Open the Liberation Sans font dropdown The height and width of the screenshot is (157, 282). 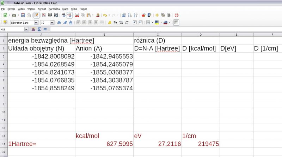click(x=36, y=22)
